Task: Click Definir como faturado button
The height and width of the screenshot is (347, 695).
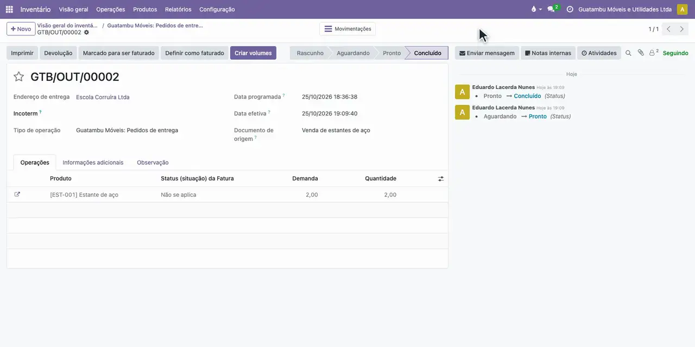Action: click(194, 53)
